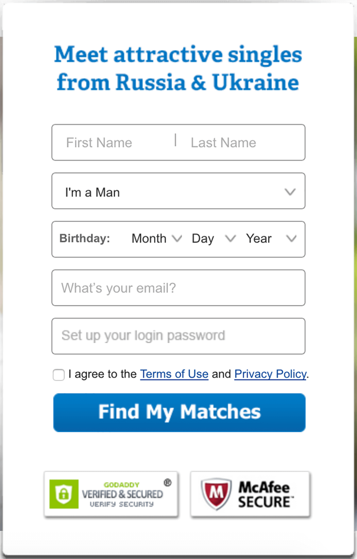Screen dimensions: 357x559
Task: Click the GoDaddy green padlock icon
Action: tap(64, 494)
